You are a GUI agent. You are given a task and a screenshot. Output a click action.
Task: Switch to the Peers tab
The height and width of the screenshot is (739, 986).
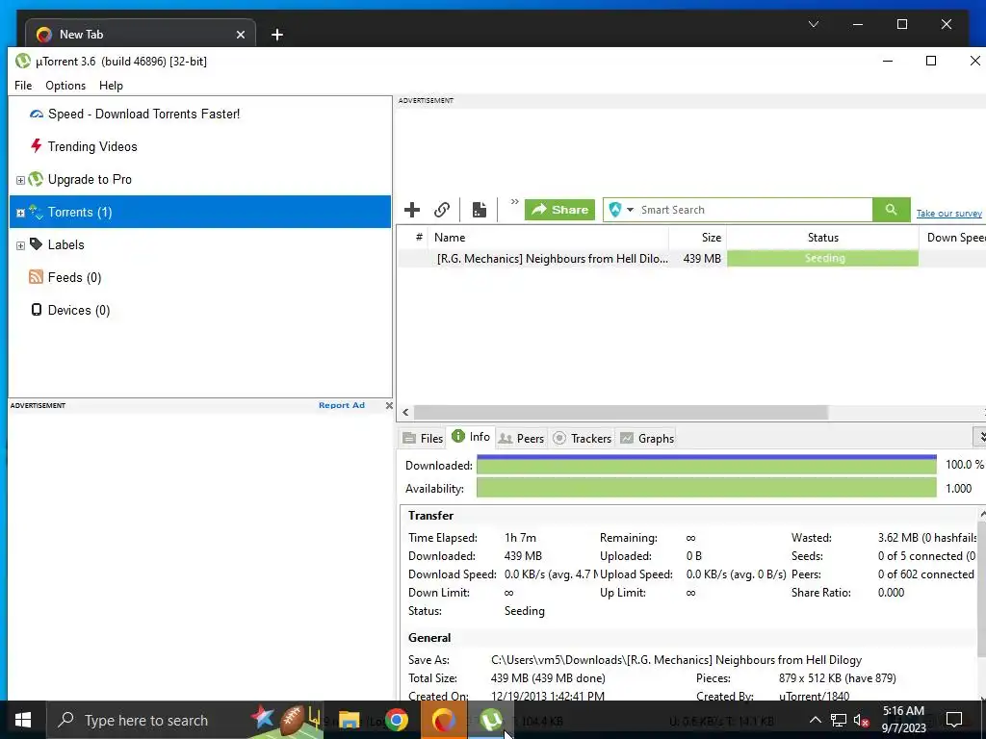pyautogui.click(x=521, y=438)
